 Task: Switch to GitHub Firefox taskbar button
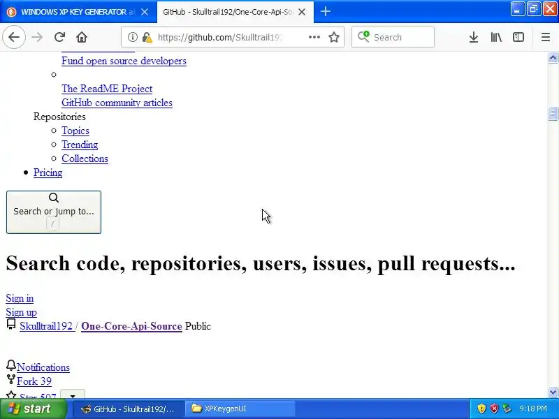point(129,409)
